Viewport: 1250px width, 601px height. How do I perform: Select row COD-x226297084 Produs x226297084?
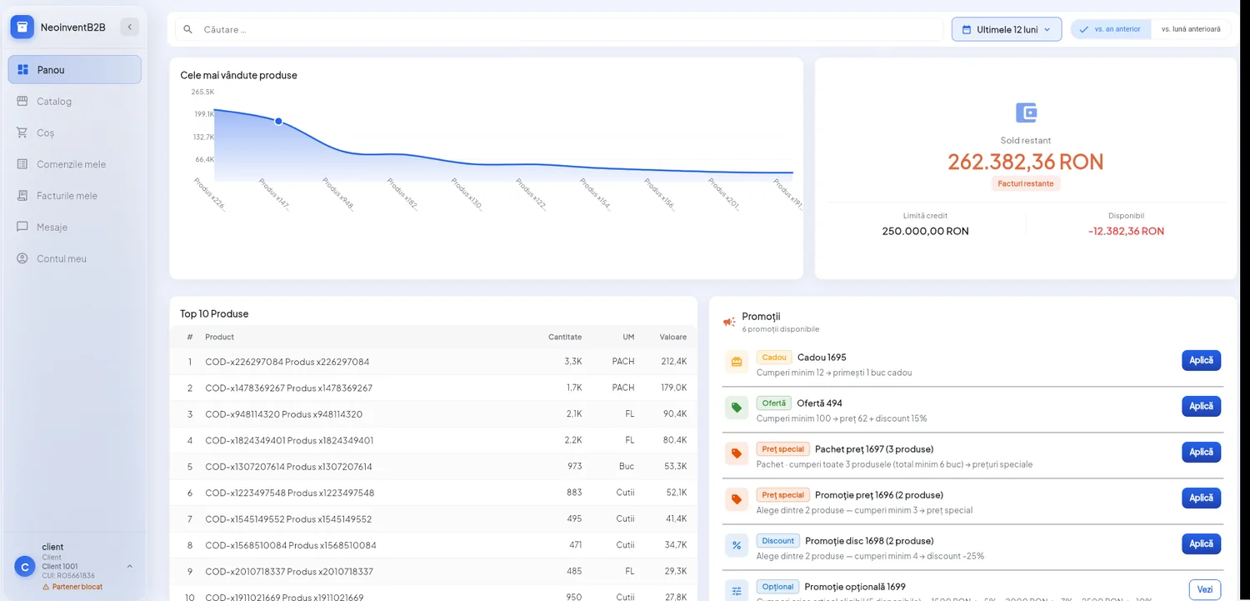433,362
